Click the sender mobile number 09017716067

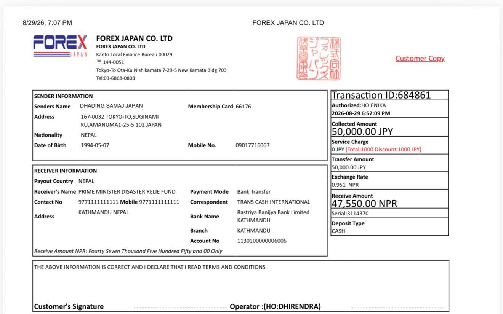252,145
